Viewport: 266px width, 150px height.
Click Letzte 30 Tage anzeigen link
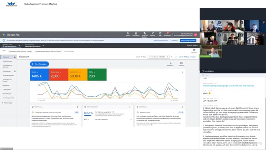[x=187, y=57]
